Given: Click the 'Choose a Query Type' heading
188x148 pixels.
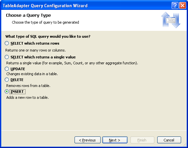Looking at the screenshot, I should tap(28, 15).
